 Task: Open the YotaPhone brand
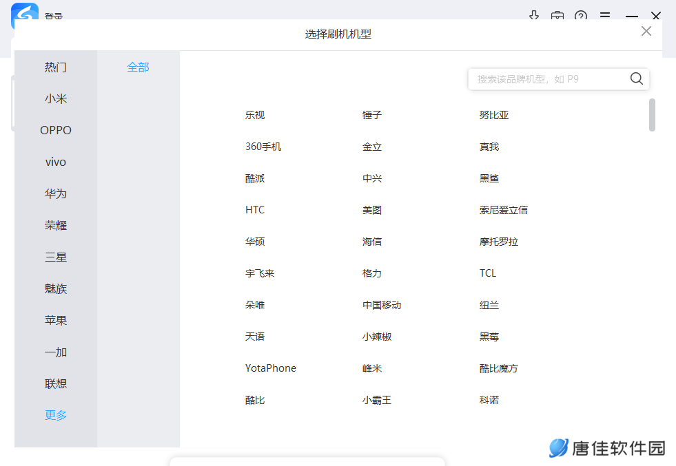point(271,368)
